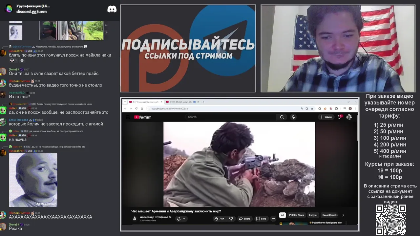Click the server icon next to discord.gg/uem
The image size is (420, 236).
click(9, 9)
